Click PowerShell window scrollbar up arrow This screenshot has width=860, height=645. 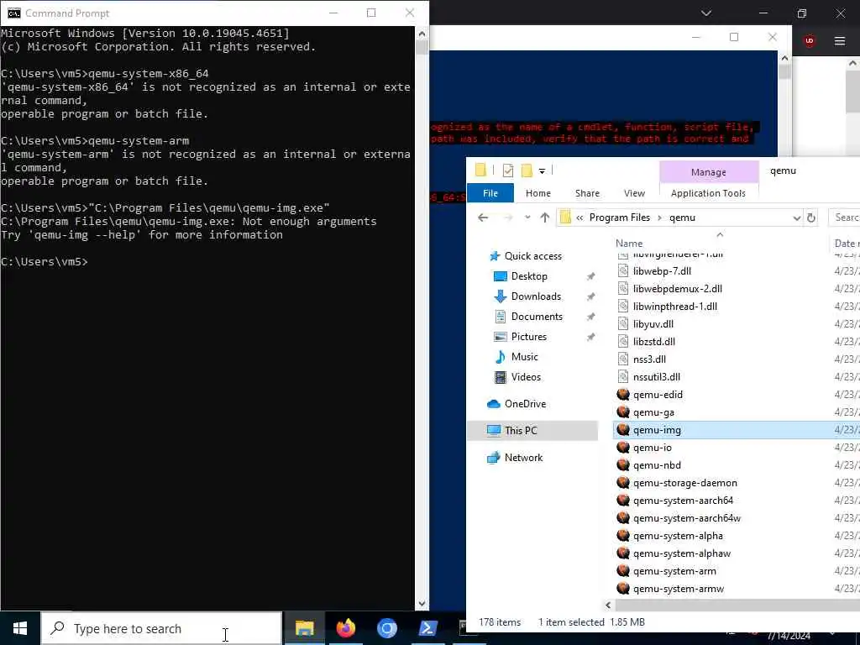pos(784,58)
